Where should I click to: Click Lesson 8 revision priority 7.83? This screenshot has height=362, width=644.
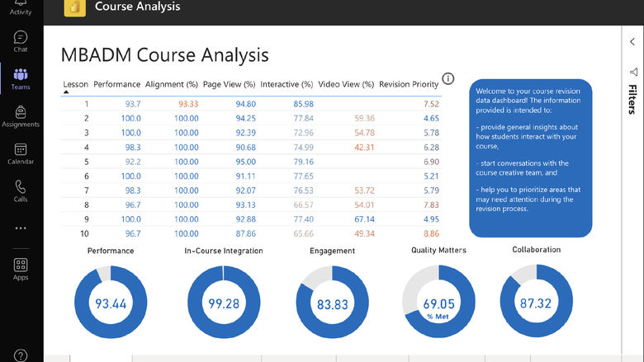(431, 205)
